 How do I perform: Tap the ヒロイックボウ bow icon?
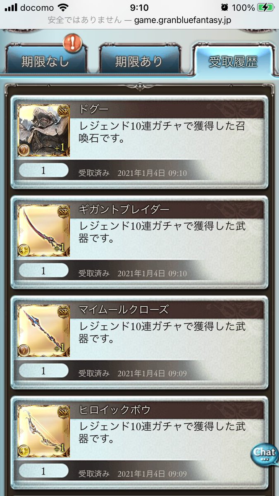(x=44, y=431)
